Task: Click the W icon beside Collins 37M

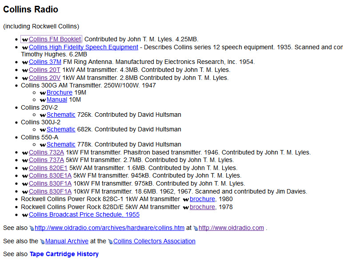Action: point(25,63)
